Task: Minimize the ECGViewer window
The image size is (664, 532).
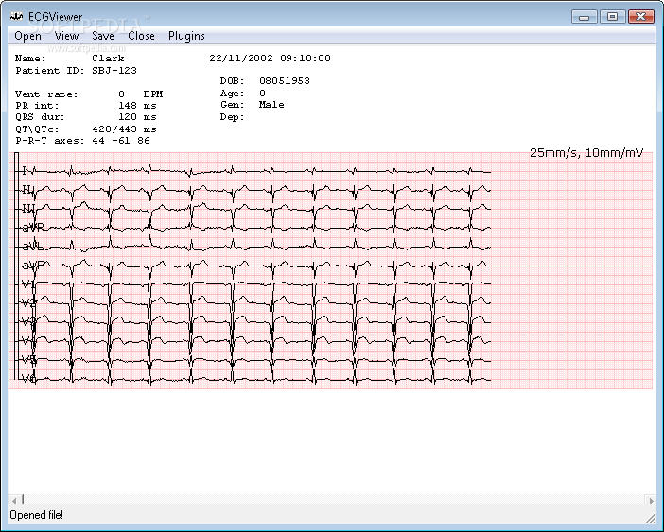Action: [x=584, y=17]
